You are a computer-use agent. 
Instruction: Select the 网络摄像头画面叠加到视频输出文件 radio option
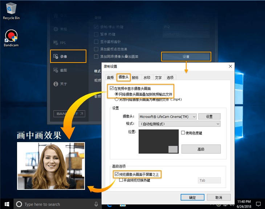tap(117, 94)
